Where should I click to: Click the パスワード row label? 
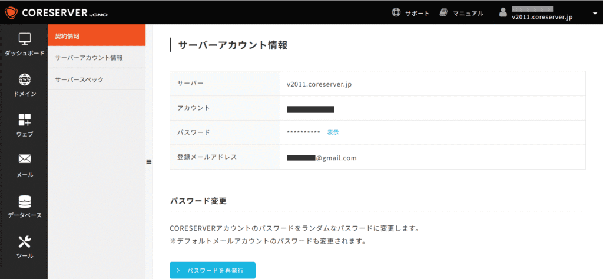coord(193,132)
